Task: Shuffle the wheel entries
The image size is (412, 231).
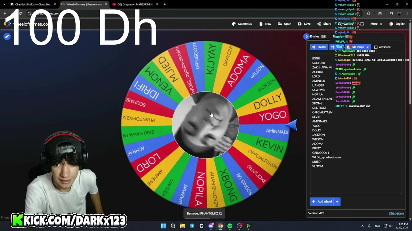Action: pos(319,47)
